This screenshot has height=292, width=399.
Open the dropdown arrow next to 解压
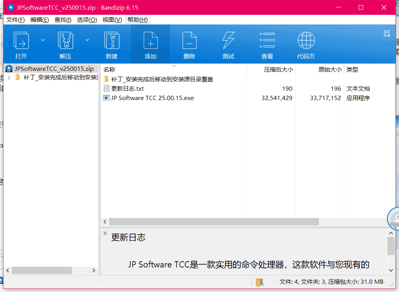87,40
